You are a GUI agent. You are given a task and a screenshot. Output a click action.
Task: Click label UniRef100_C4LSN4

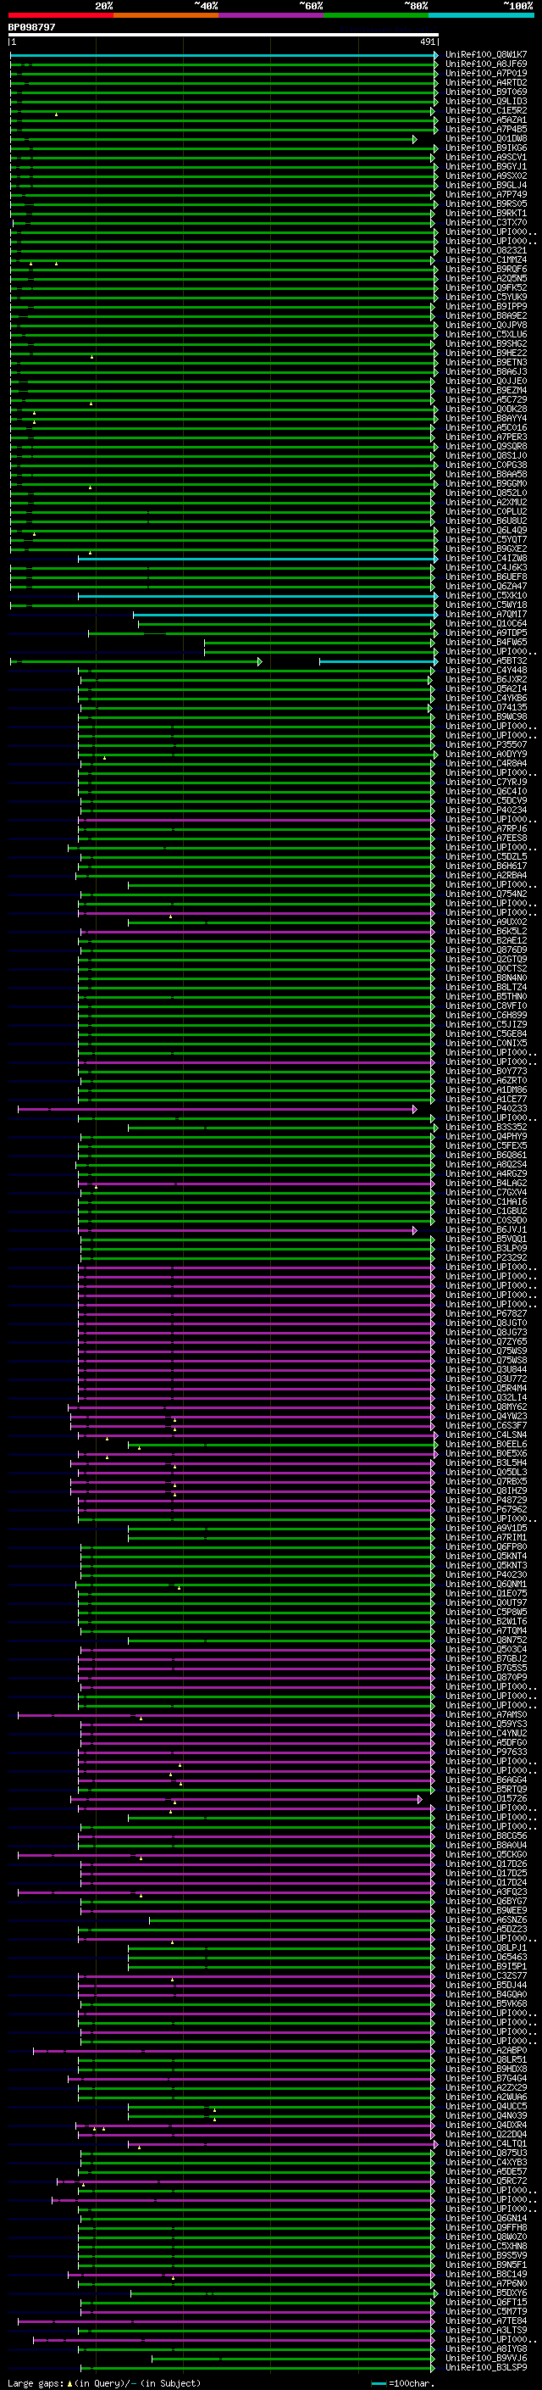coord(486,1435)
